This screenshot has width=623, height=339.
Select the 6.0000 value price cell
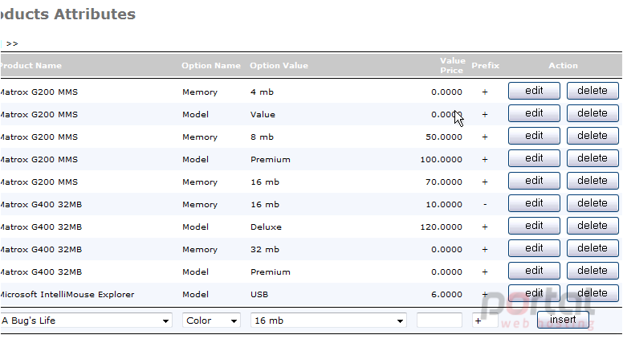[x=446, y=295]
